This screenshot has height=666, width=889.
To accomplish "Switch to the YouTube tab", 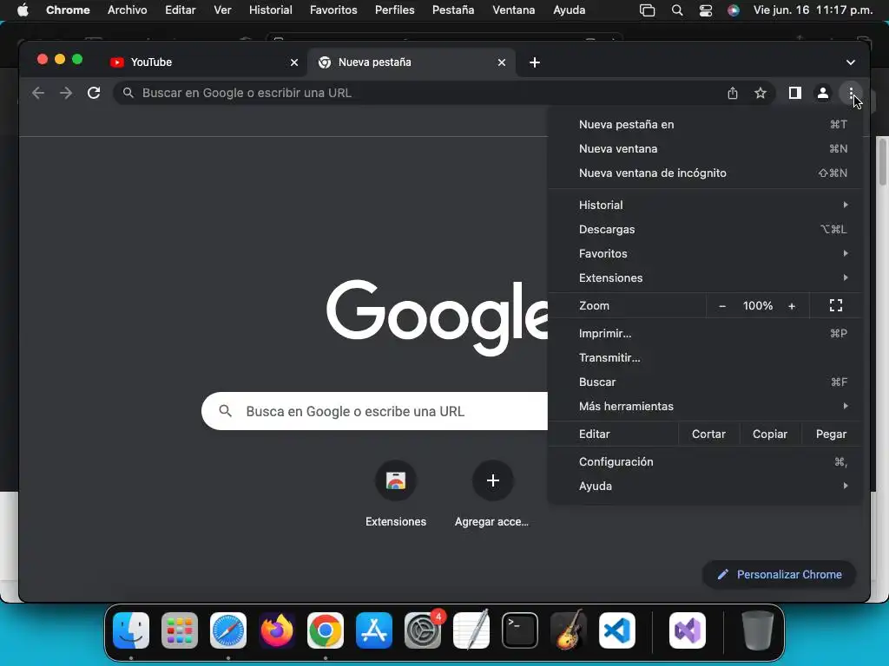I will (x=204, y=62).
